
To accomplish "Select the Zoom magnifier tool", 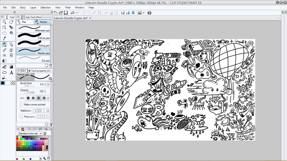I will click(4, 22).
